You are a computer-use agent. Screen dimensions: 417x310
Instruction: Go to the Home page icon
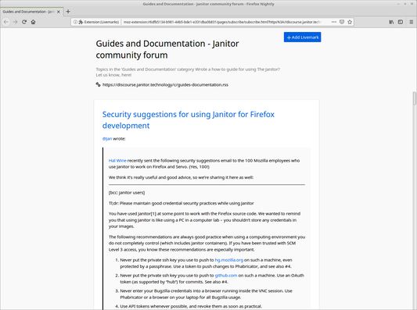[33, 22]
